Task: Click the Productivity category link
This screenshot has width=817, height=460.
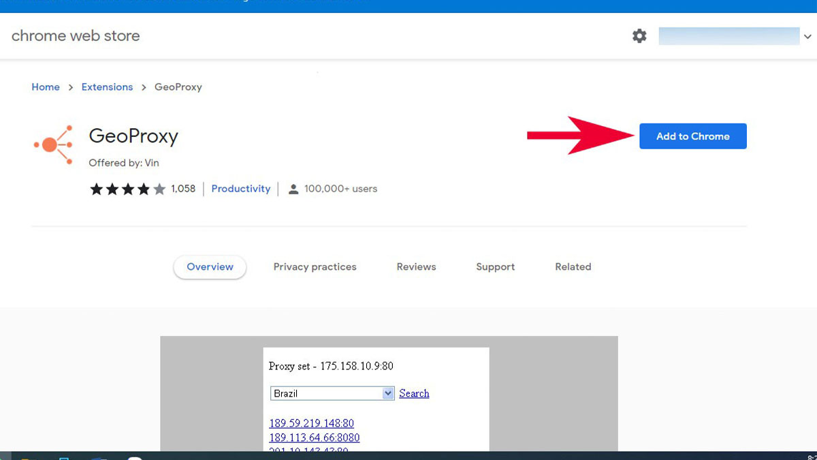Action: click(240, 189)
